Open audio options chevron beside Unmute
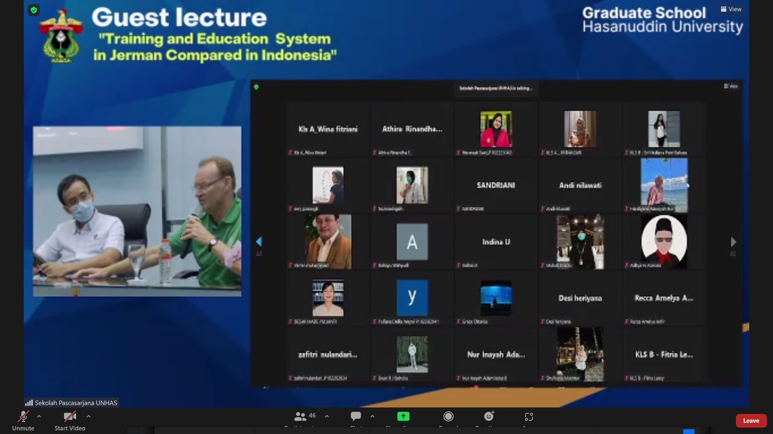773x434 pixels. point(39,417)
